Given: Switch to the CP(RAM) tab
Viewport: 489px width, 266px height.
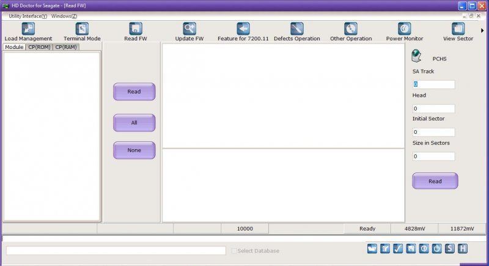Looking at the screenshot, I should 66,47.
